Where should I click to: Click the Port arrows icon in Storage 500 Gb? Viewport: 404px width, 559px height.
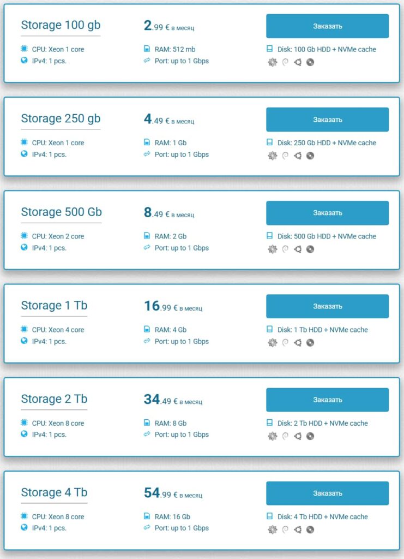[147, 247]
